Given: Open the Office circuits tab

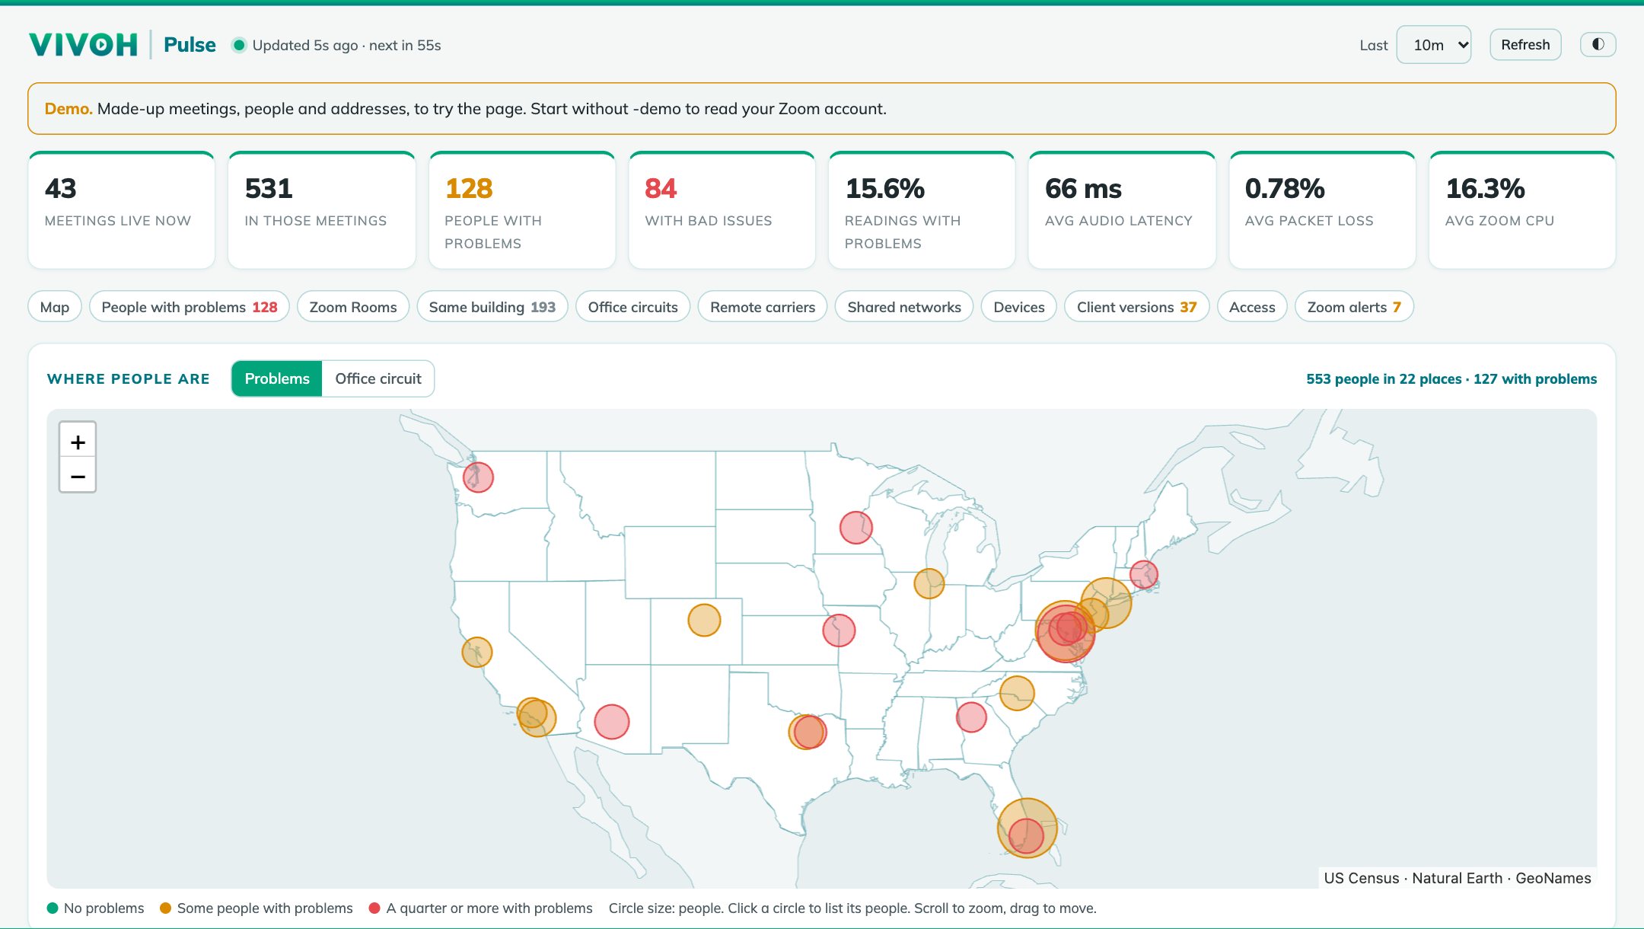Looking at the screenshot, I should [633, 307].
